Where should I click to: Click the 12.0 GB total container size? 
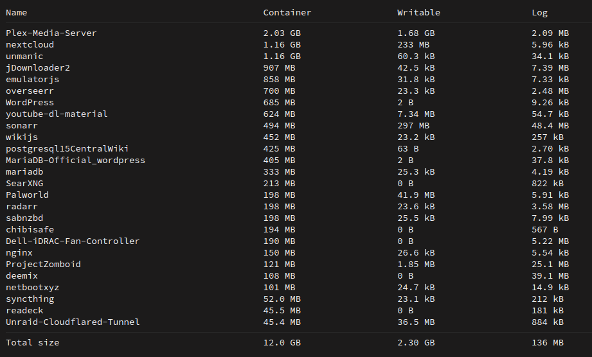click(282, 343)
